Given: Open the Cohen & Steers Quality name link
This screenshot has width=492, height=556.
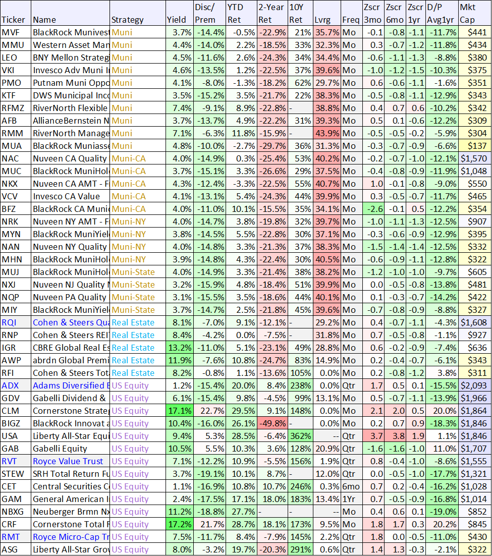Looking at the screenshot, I should coord(71,322).
